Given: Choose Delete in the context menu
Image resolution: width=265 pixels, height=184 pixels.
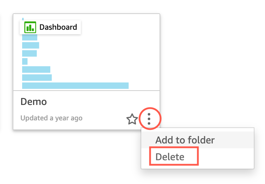Looking at the screenshot, I should 170,156.
